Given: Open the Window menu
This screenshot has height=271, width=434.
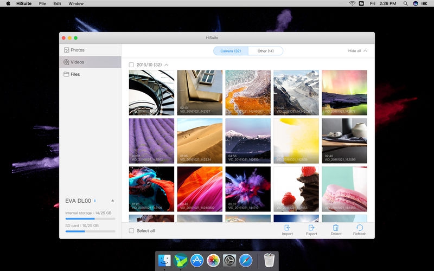Looking at the screenshot, I should click(x=76, y=3).
